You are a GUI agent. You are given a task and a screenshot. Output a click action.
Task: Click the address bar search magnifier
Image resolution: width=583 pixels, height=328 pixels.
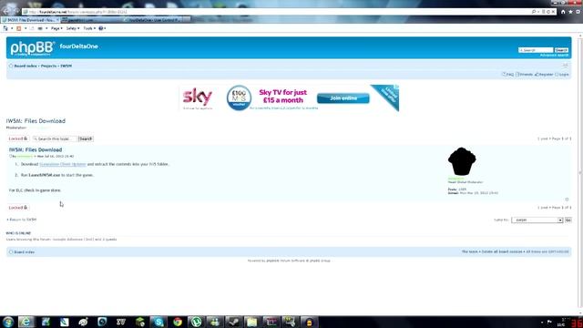[x=534, y=12]
